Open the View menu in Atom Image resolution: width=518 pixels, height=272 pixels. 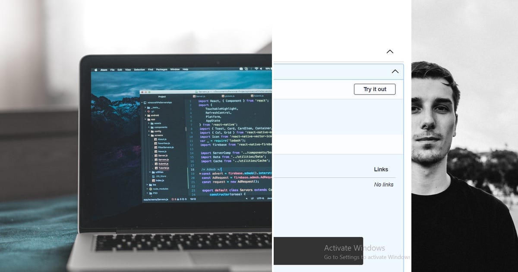[x=128, y=70]
